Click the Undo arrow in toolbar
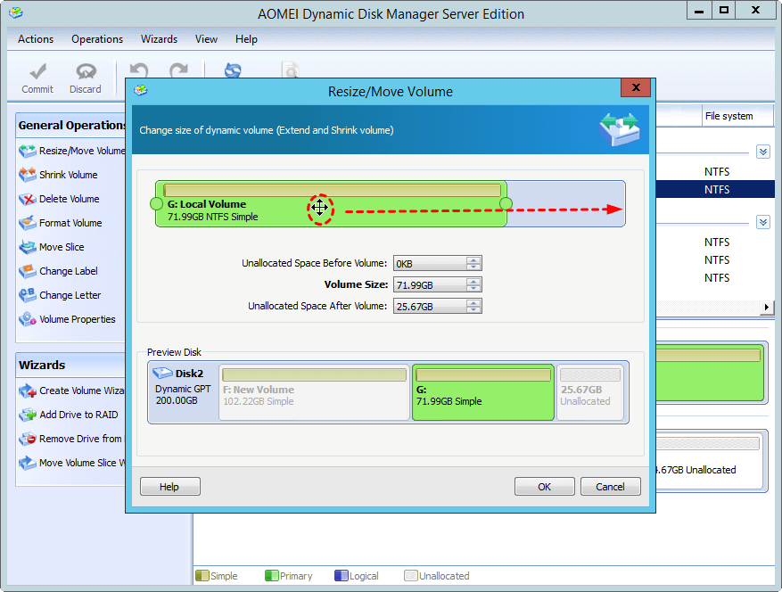The height and width of the screenshot is (592, 782). tap(138, 70)
